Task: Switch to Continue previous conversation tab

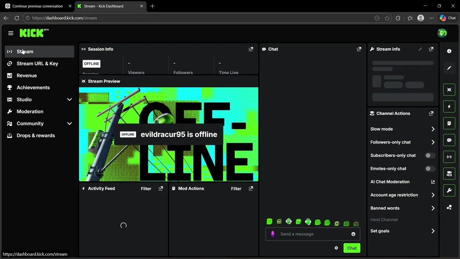Action: point(38,6)
